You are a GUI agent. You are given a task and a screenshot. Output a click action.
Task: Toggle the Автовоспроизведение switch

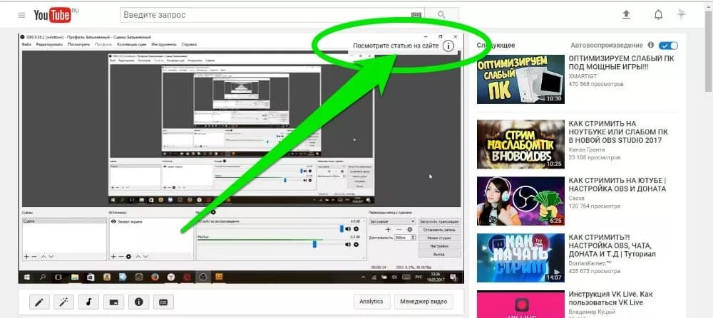[x=669, y=46]
